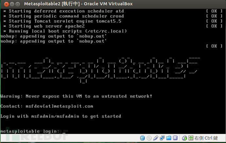Screen dimensions: 226x143
Task: Close the Metasploitable2 VirtualBox window
Action: (x=6, y=4)
